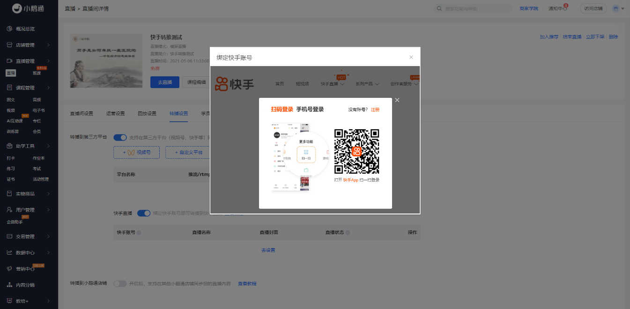
Task: Click the 教培+ screen icon
Action: tap(9, 301)
